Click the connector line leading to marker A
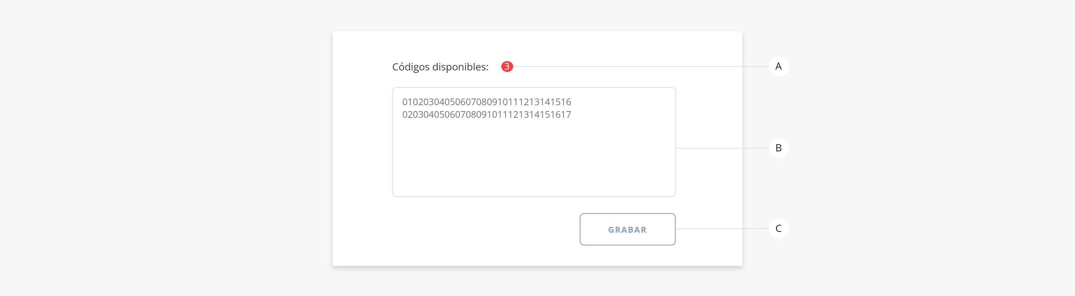 (641, 66)
